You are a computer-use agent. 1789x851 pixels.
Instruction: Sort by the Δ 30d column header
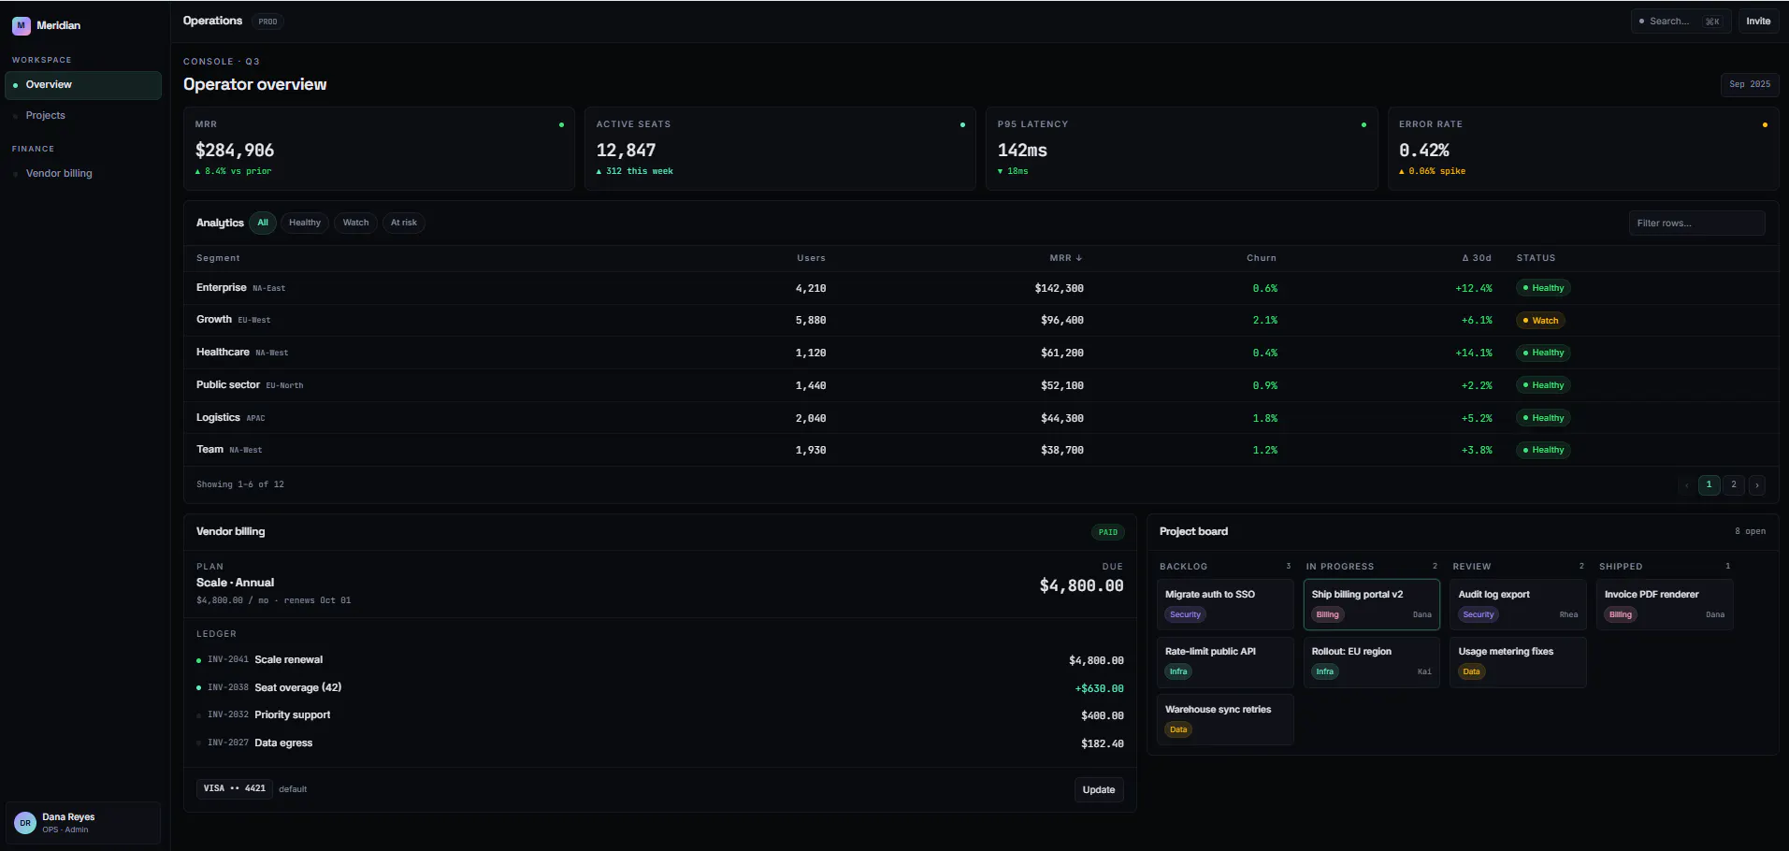1477,258
